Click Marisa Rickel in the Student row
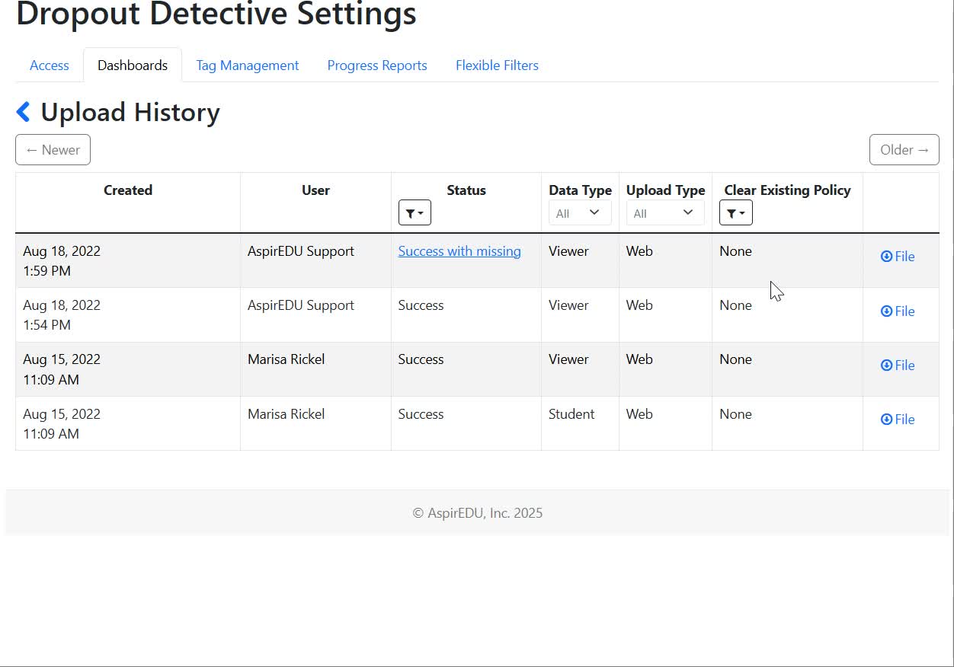Viewport: 954px width, 667px height. tap(286, 414)
